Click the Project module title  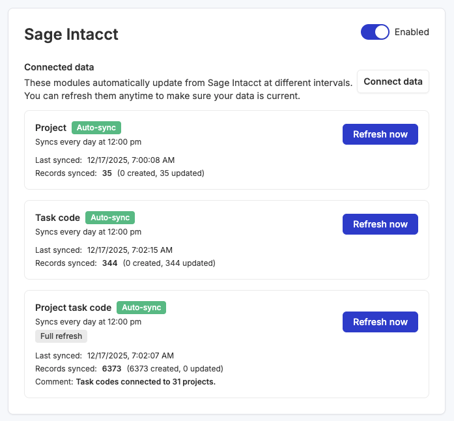tap(51, 128)
